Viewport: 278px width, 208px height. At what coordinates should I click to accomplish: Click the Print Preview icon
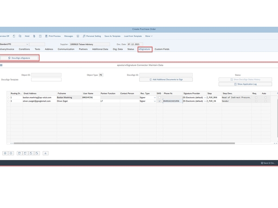point(52,36)
